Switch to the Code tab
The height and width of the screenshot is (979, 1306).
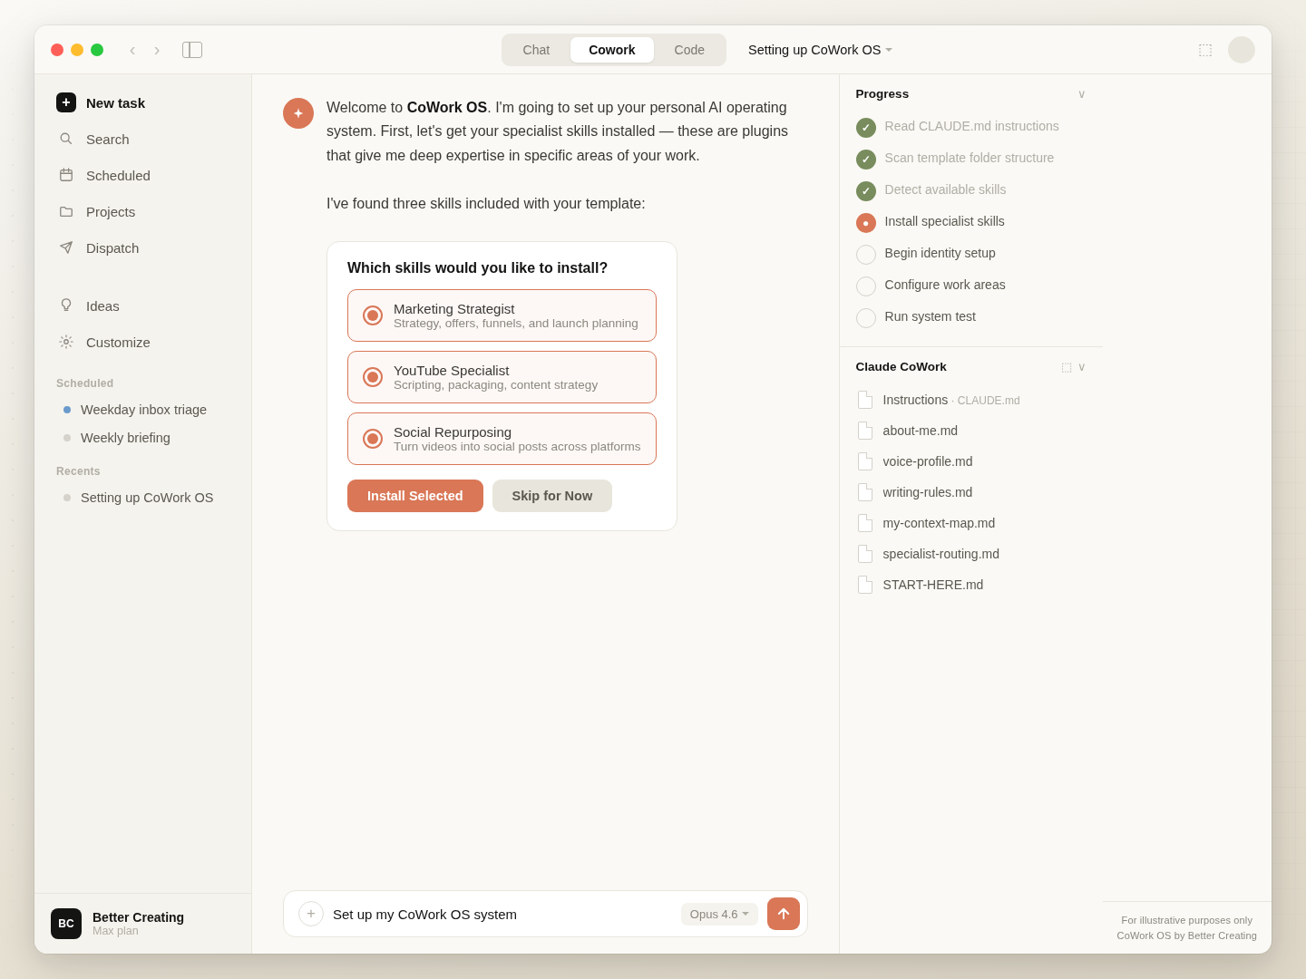(689, 50)
